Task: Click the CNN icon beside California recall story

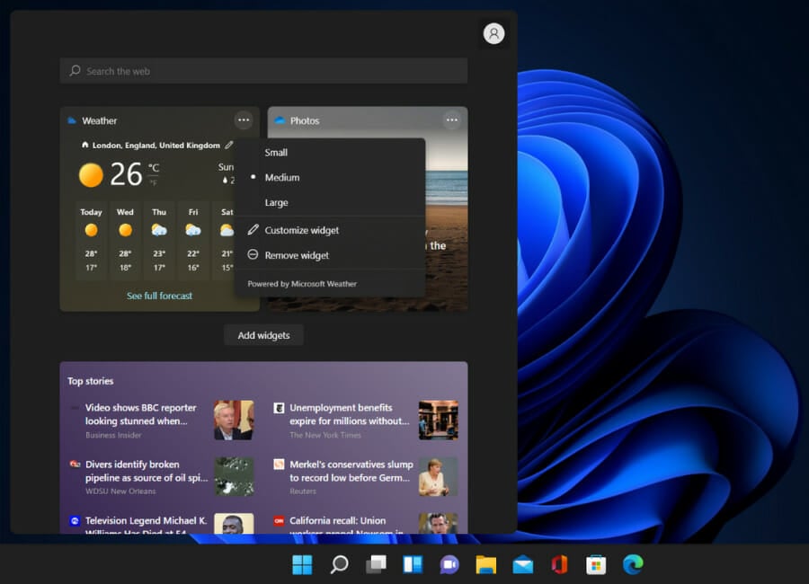Action: click(x=279, y=522)
